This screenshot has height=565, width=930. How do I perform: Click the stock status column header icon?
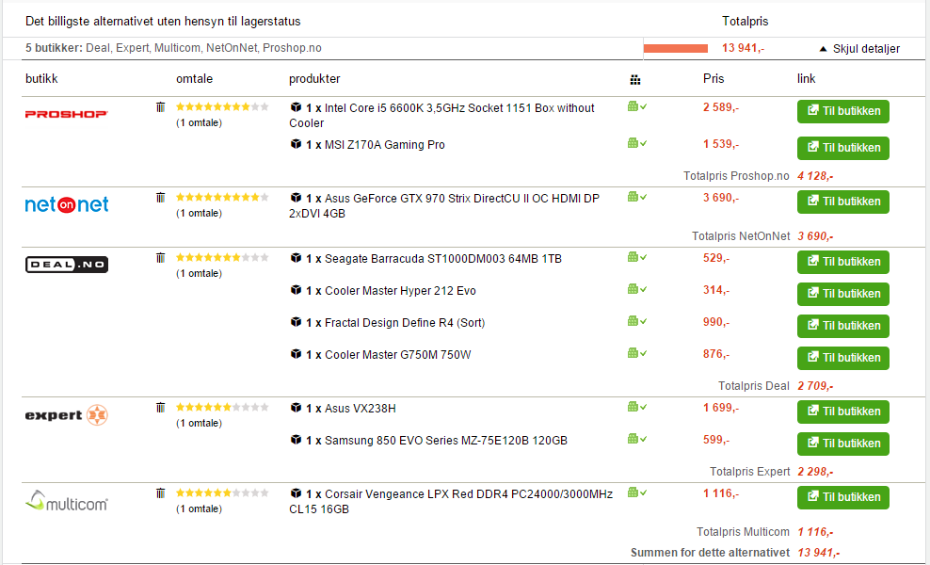pos(635,80)
